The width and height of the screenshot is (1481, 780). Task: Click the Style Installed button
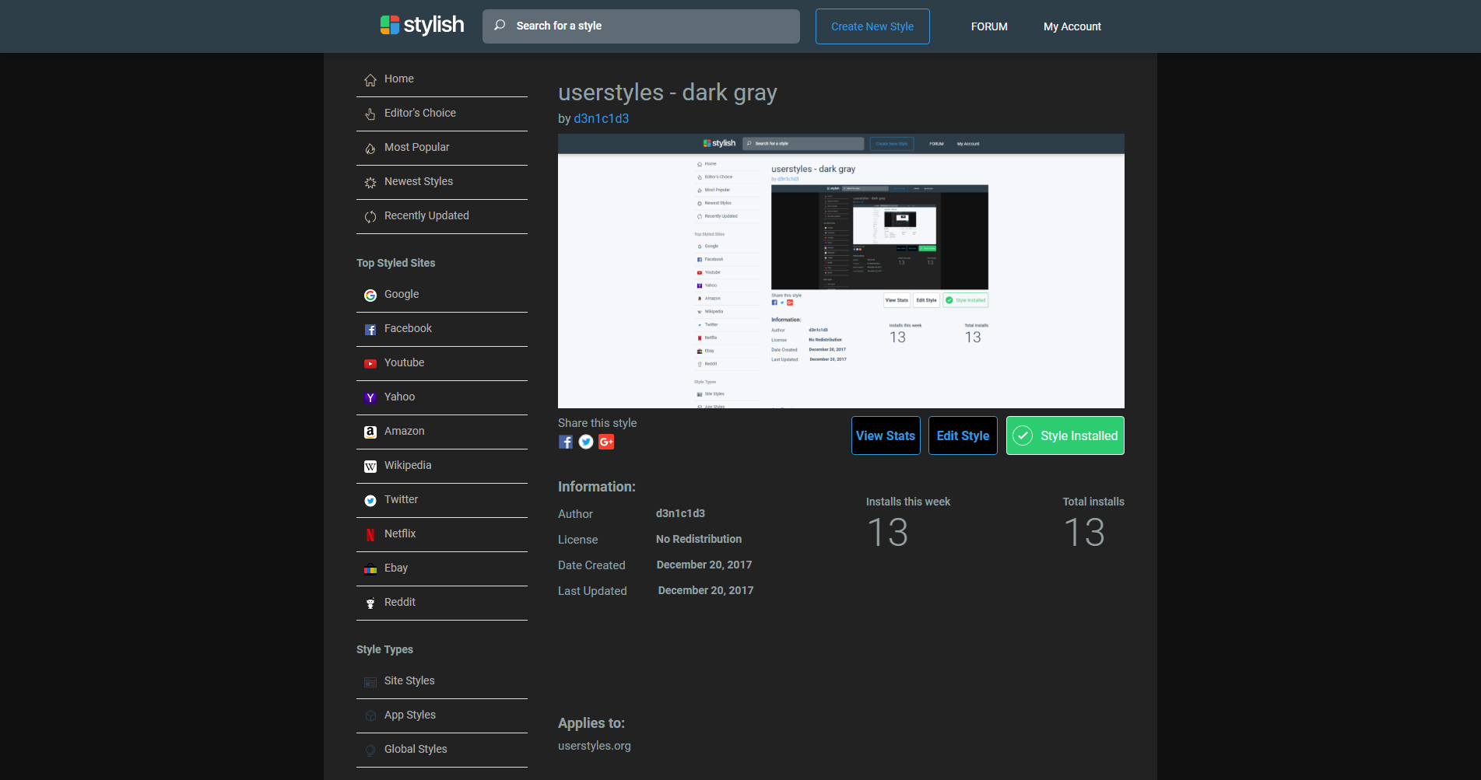click(x=1065, y=435)
